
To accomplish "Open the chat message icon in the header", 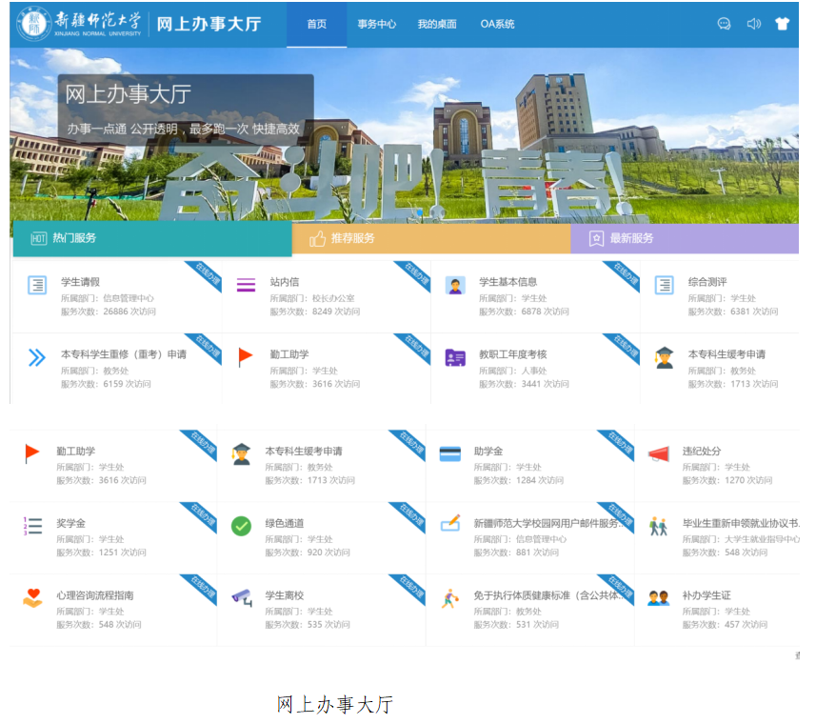I will (x=725, y=24).
